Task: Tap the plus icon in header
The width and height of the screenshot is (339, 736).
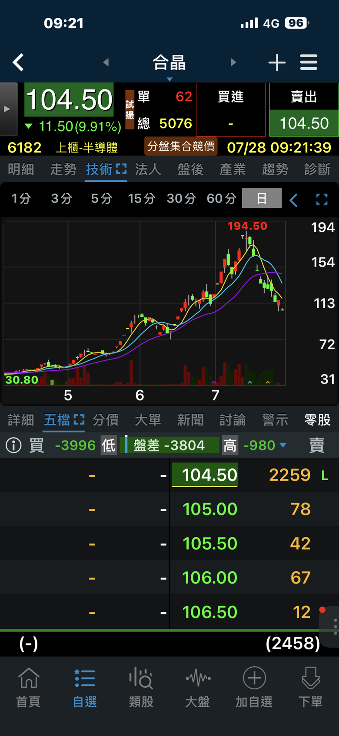Action: (x=277, y=63)
